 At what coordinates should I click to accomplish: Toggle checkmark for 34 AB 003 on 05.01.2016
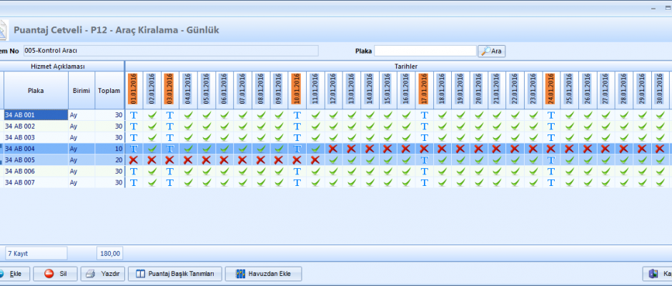tap(206, 137)
